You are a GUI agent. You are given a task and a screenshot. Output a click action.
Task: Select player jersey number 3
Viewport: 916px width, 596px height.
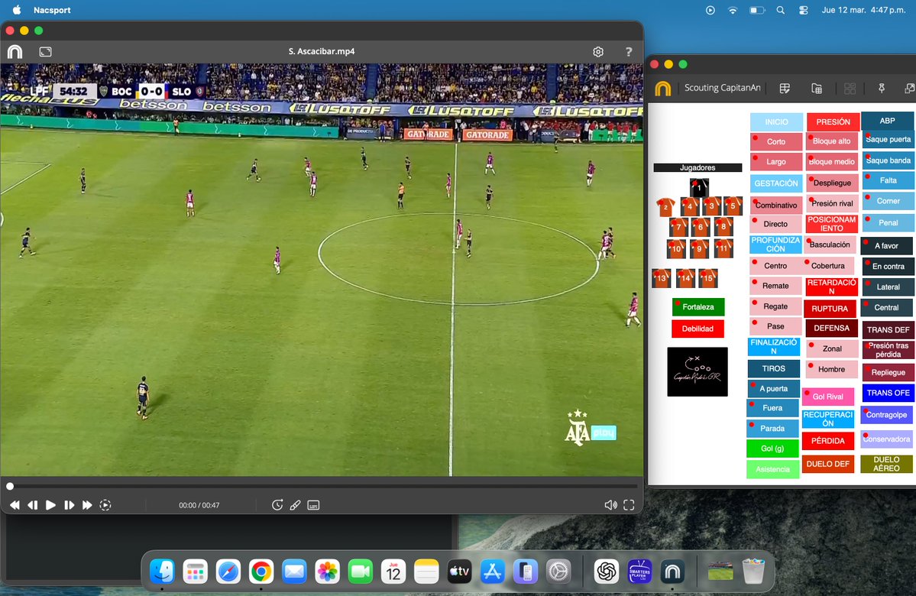711,206
